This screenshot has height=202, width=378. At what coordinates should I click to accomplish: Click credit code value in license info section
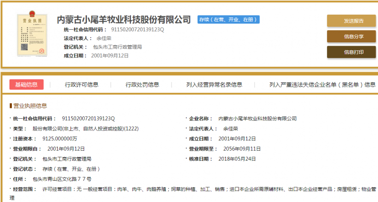(x=88, y=118)
